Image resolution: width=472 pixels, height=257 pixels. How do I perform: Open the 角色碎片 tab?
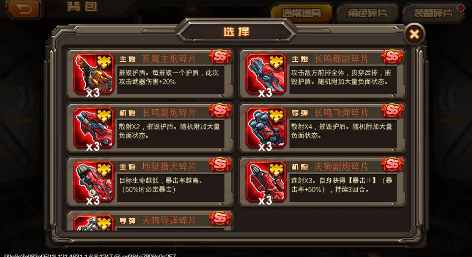[367, 13]
